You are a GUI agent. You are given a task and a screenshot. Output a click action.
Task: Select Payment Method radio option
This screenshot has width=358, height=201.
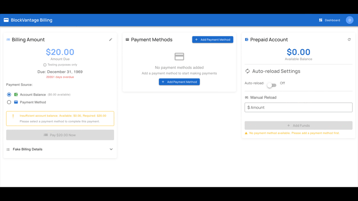pyautogui.click(x=9, y=102)
